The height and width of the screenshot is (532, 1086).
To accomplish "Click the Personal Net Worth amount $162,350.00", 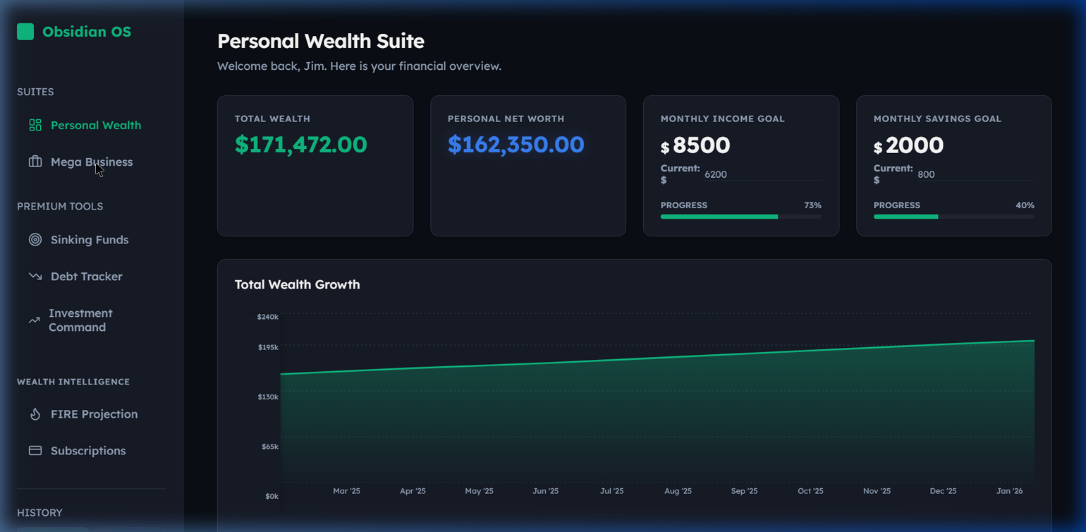I will [x=516, y=145].
